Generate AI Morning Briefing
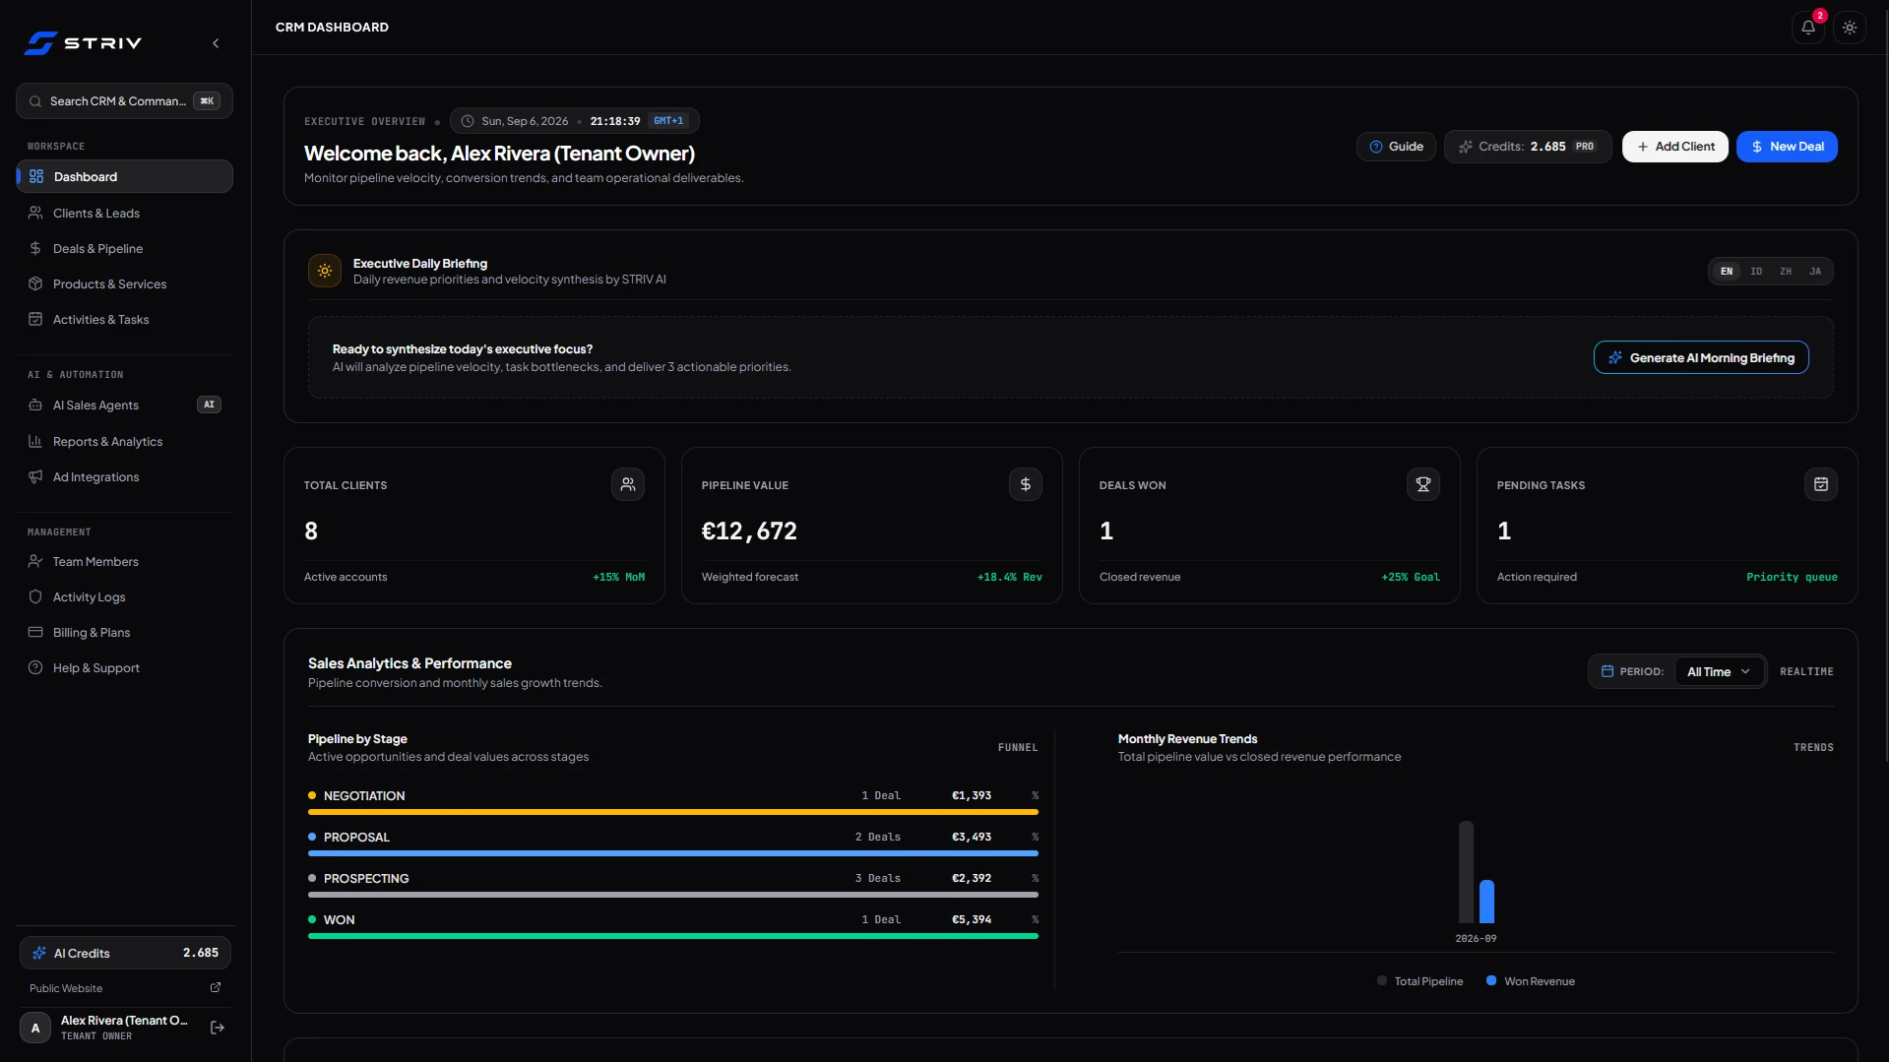This screenshot has height=1062, width=1889. point(1701,358)
